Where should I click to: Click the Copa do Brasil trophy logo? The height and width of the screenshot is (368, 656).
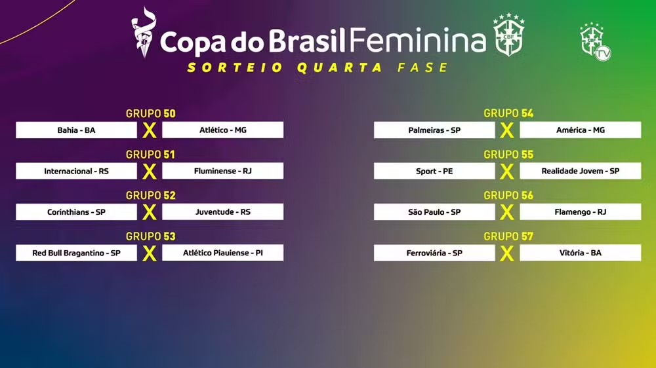click(x=144, y=32)
